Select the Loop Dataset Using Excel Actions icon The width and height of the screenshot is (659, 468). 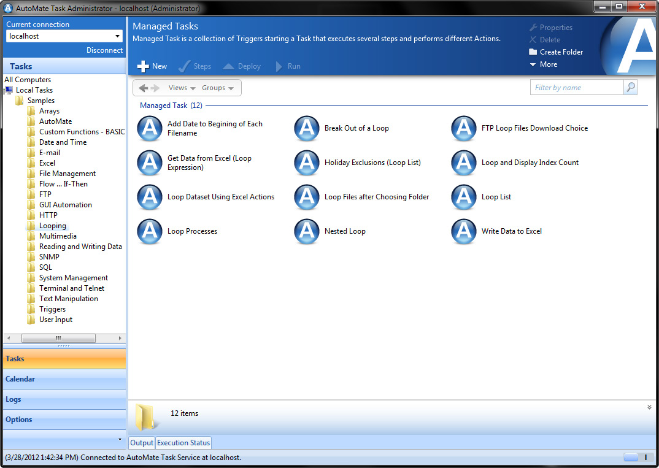150,198
